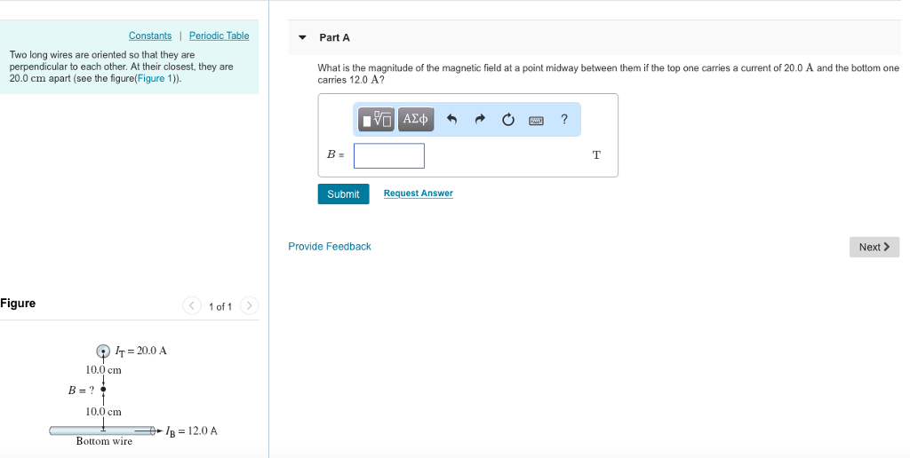Image resolution: width=910 pixels, height=458 pixels.
Task: Click the undo arrow in answer toolbar
Action: 451,120
